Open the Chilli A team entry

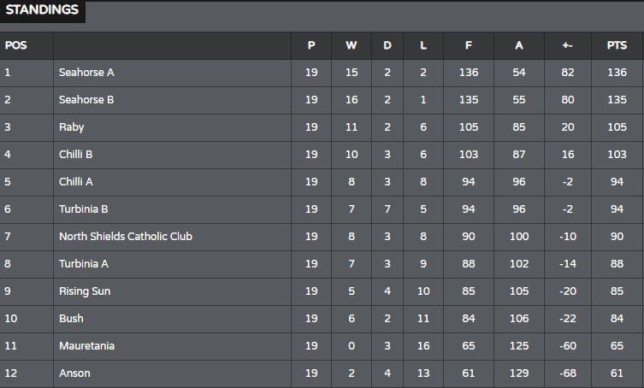75,182
